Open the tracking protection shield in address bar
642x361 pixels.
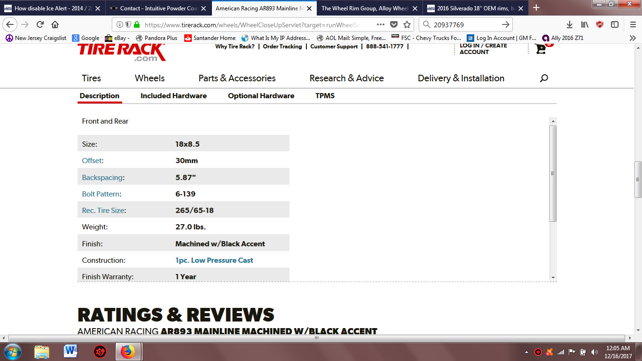tap(128, 24)
